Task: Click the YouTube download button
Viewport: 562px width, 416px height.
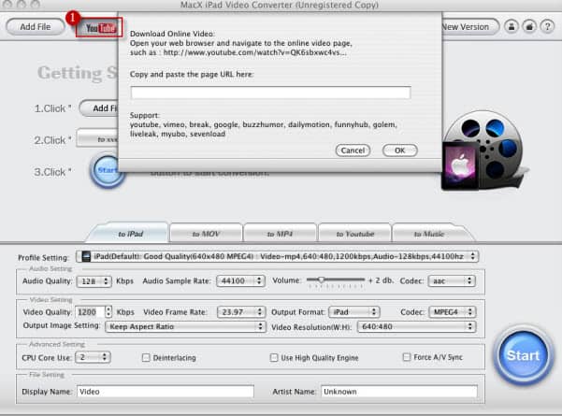Action: 99,27
